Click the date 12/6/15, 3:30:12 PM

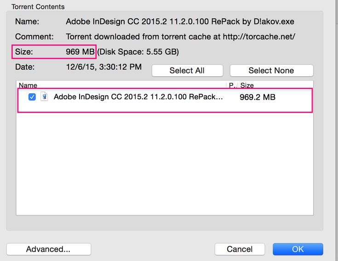coord(103,67)
